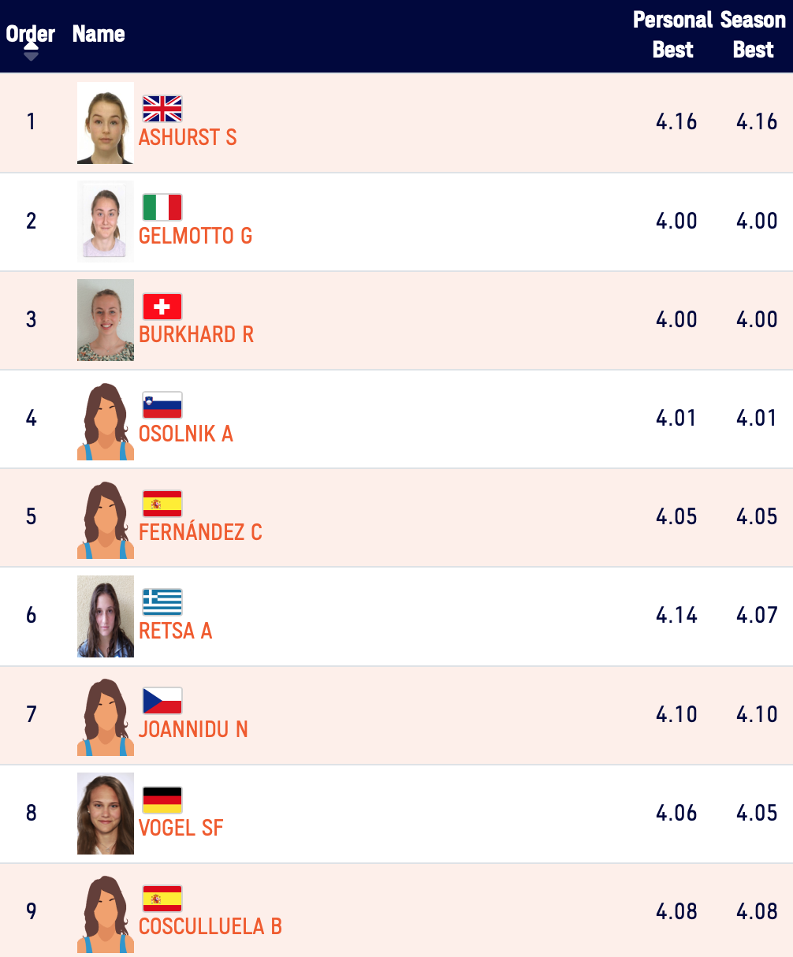
Task: Click the Greek flag above Retsa
Action: (x=162, y=602)
